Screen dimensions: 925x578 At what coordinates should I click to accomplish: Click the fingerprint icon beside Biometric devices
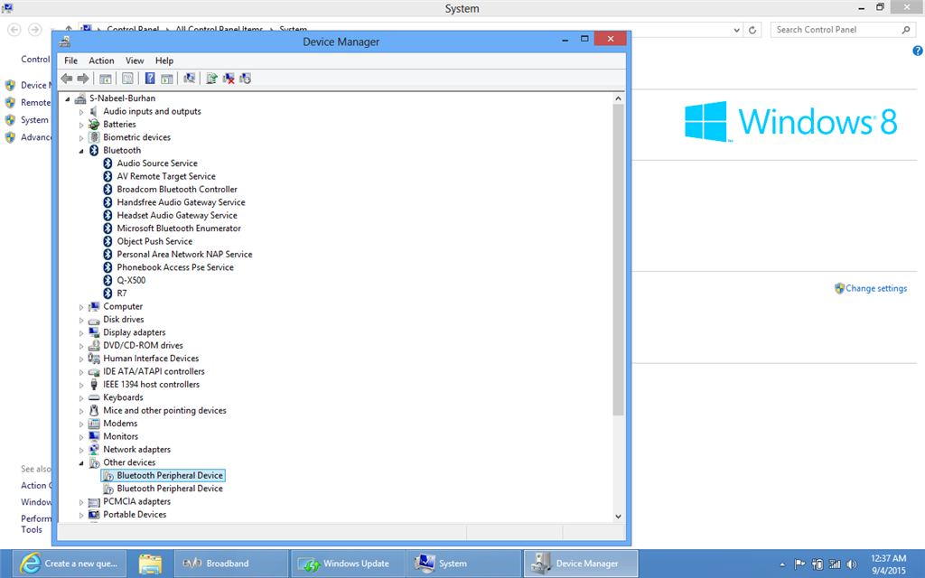93,137
